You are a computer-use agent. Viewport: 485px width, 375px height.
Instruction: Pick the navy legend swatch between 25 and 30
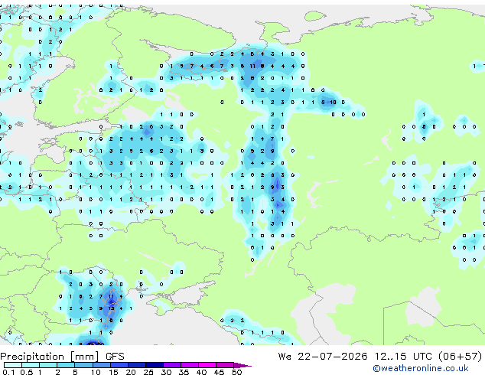(x=155, y=365)
